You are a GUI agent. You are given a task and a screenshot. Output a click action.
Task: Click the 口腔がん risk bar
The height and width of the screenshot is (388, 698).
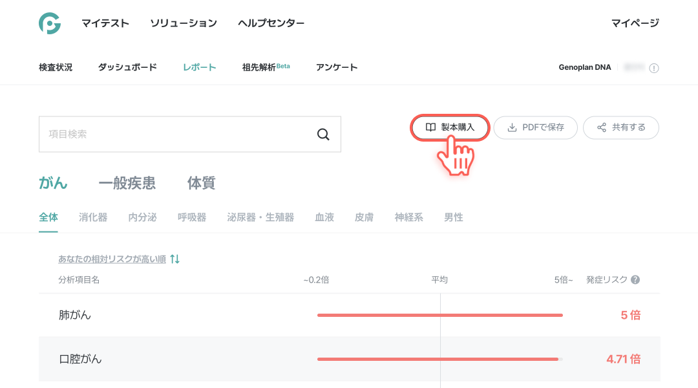pyautogui.click(x=438, y=359)
